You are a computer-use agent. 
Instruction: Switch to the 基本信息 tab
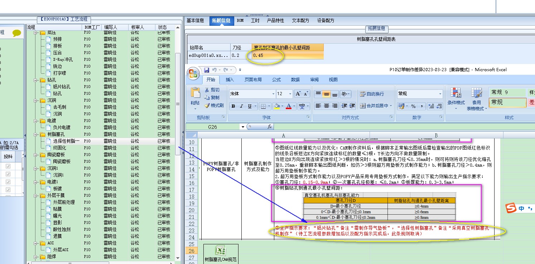tap(195, 21)
